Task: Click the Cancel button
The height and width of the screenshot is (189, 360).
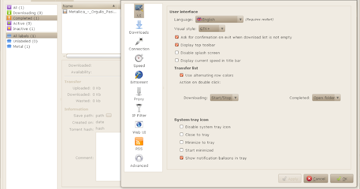Action: point(316,178)
